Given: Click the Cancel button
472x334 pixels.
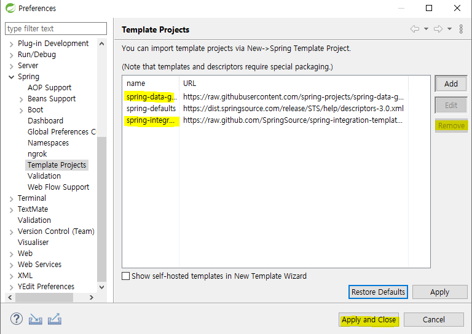Looking at the screenshot, I should tap(433, 319).
